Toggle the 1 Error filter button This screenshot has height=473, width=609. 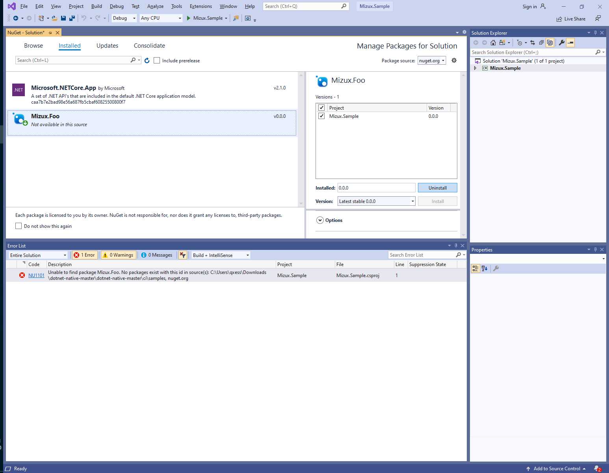(x=85, y=255)
